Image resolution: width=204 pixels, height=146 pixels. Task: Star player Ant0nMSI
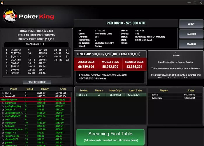[3, 126]
